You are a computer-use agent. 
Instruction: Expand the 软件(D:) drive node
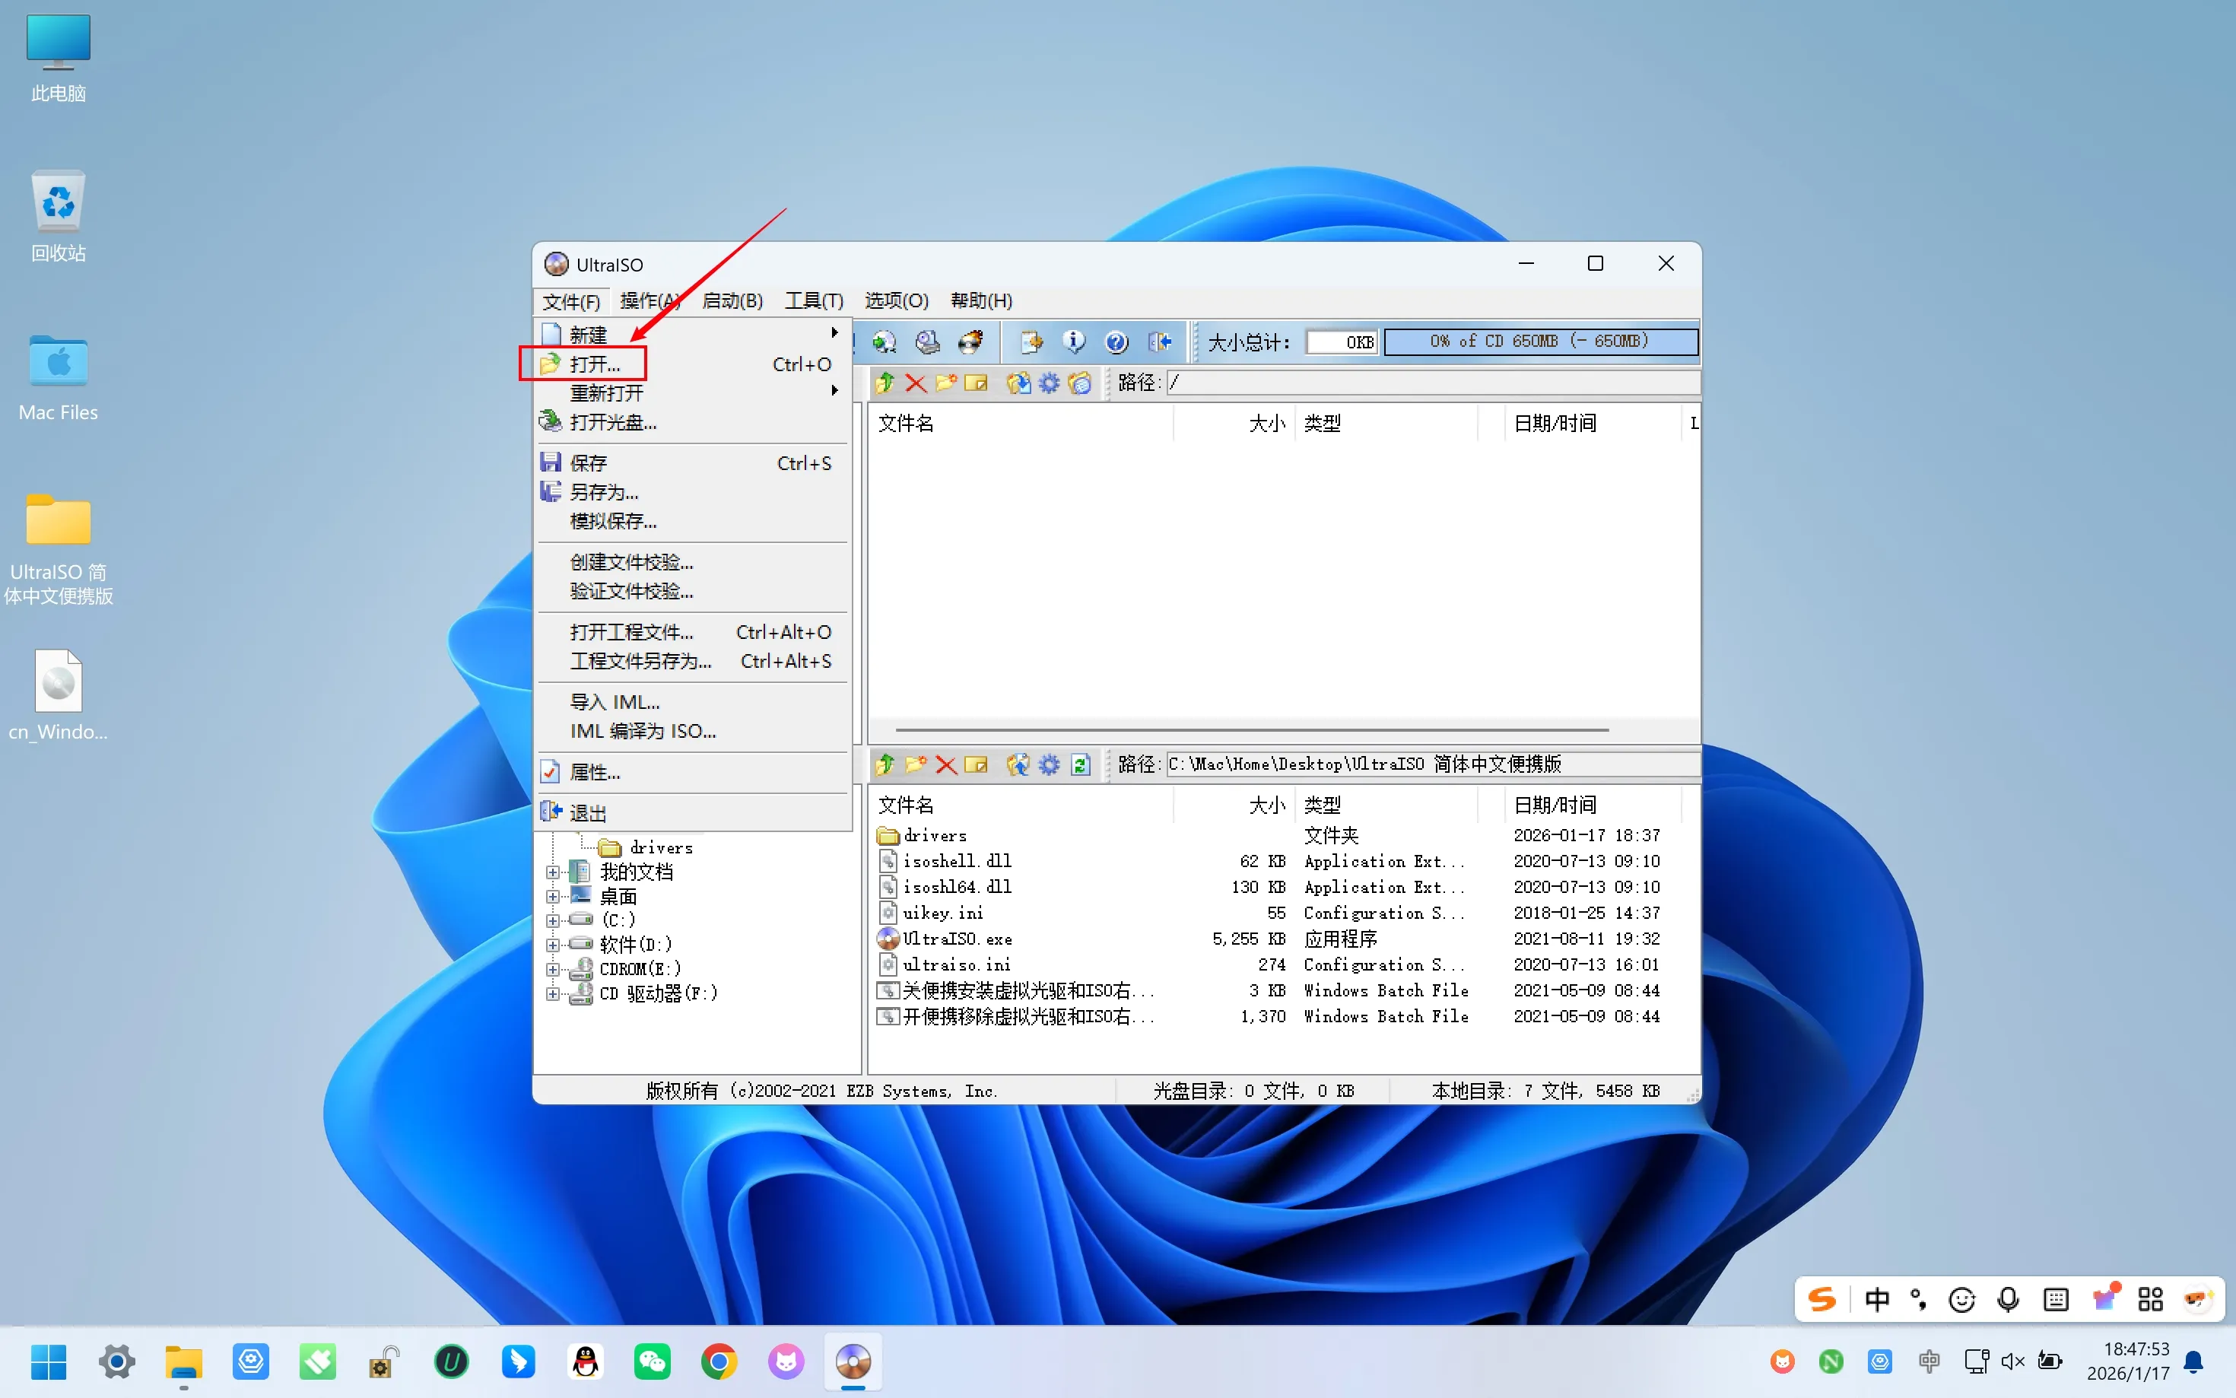pyautogui.click(x=553, y=944)
